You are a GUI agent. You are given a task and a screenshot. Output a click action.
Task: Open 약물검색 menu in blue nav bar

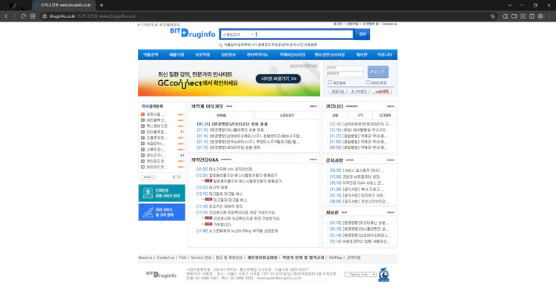tap(150, 55)
